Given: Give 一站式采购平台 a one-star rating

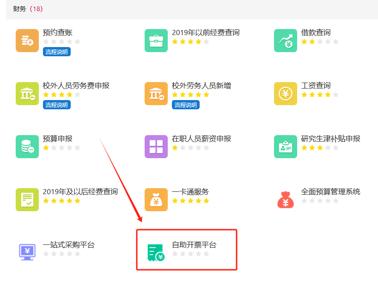Looking at the screenshot, I should point(46,254).
